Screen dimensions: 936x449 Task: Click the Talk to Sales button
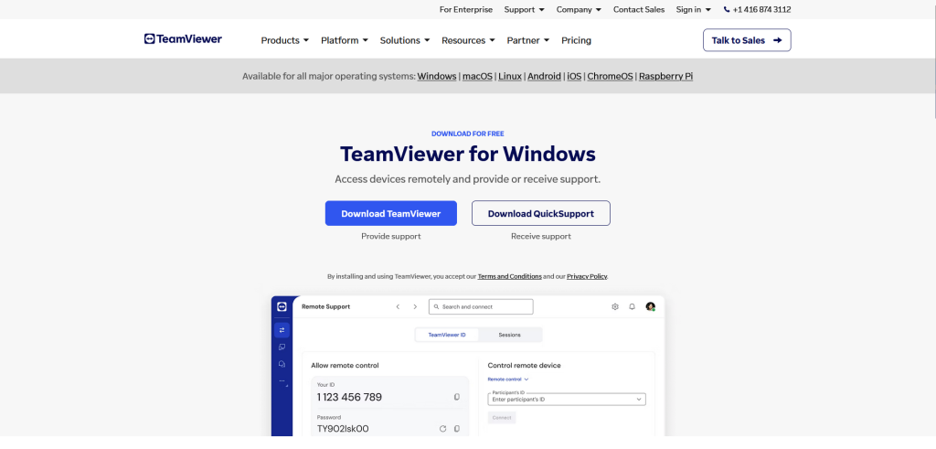pos(747,40)
